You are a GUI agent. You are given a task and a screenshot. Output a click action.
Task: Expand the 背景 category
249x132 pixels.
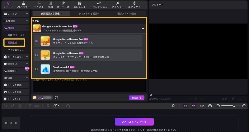pos(16,78)
